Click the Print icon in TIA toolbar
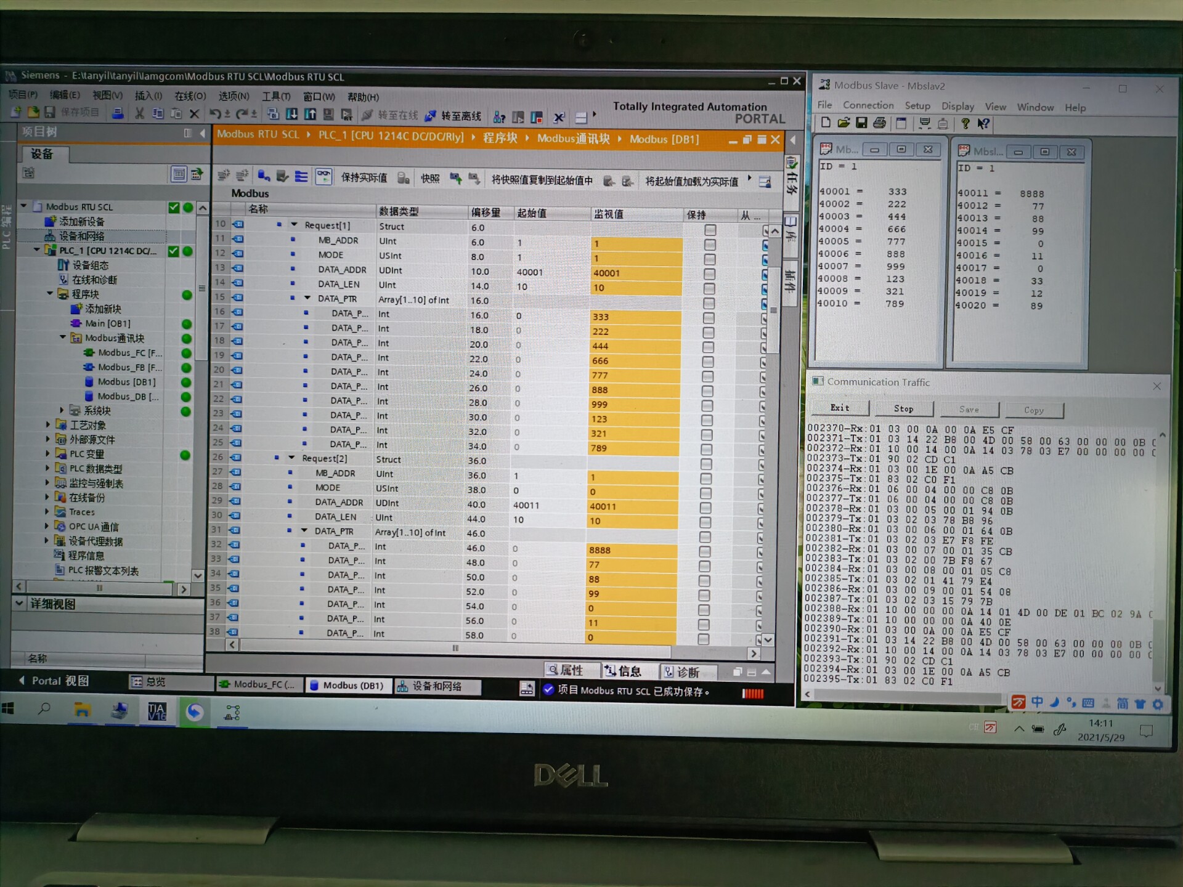 (x=118, y=113)
